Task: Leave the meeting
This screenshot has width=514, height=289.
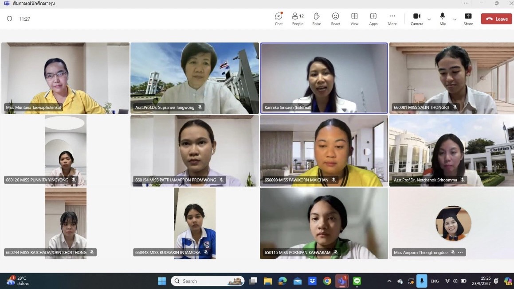Action: [x=496, y=19]
